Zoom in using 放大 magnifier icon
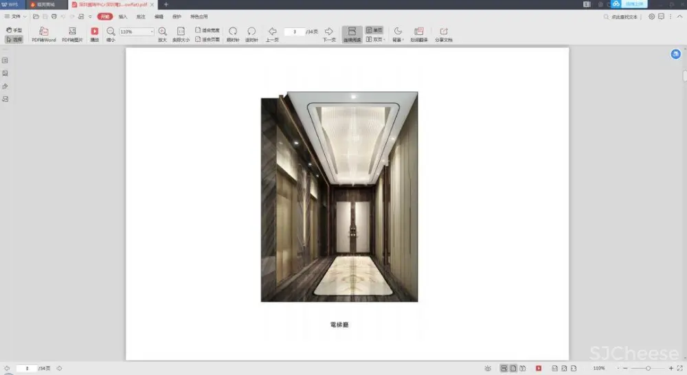 point(162,32)
